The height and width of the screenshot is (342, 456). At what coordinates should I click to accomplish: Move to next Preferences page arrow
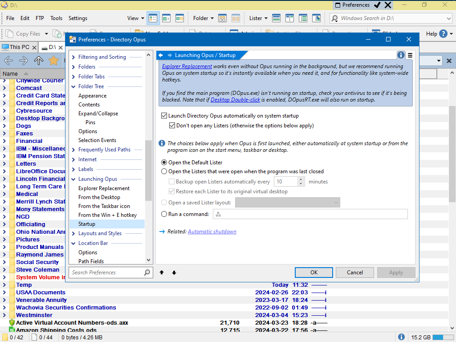[174, 273]
